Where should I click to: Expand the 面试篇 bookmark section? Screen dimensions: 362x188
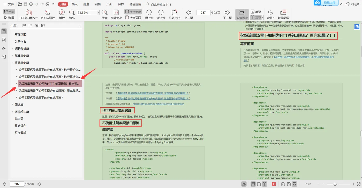click(13, 105)
